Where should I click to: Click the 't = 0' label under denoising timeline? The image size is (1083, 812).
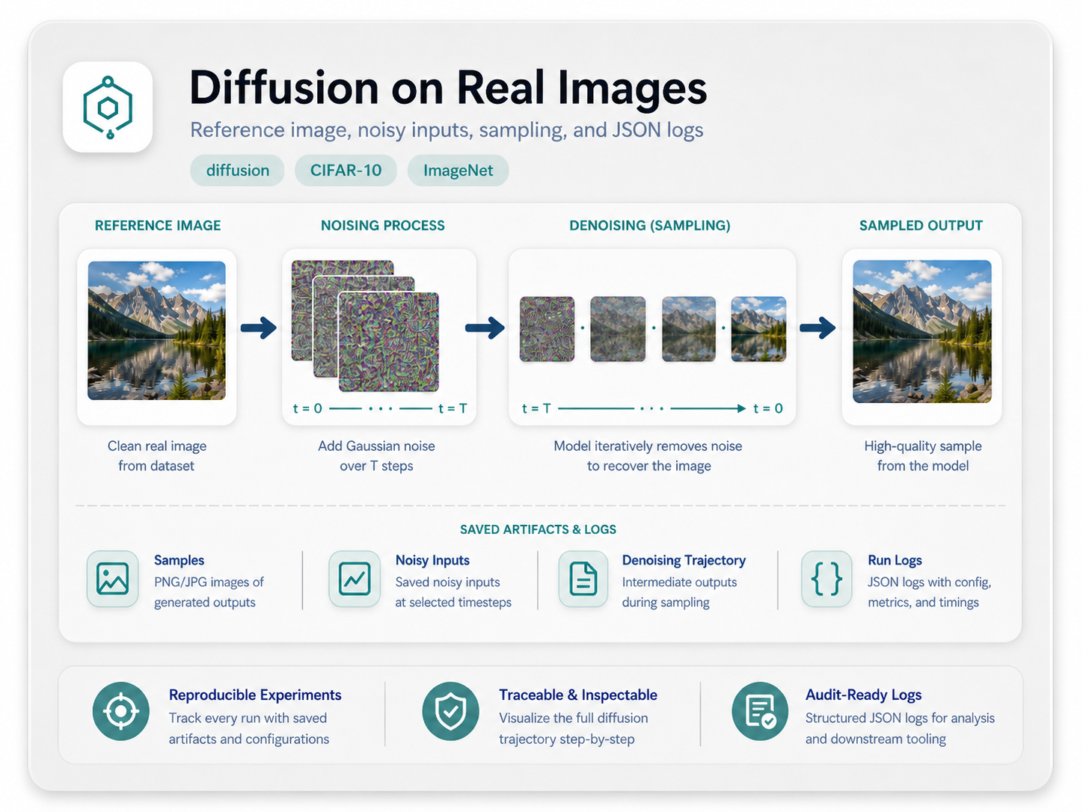tap(768, 408)
